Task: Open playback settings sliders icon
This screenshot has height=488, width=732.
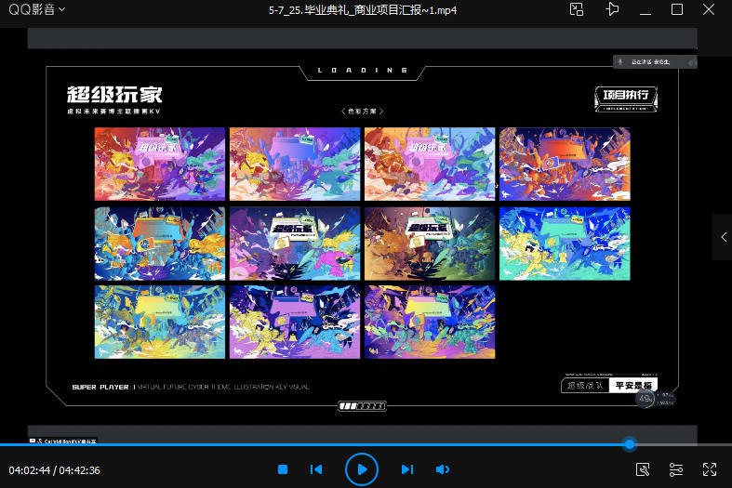Action: point(676,469)
